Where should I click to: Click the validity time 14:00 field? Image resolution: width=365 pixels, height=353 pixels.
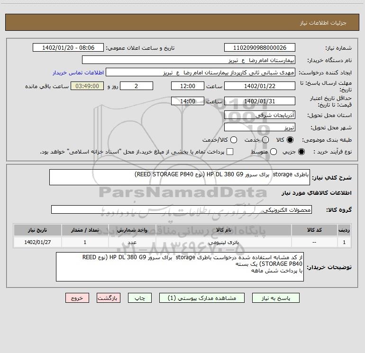coord(188,101)
